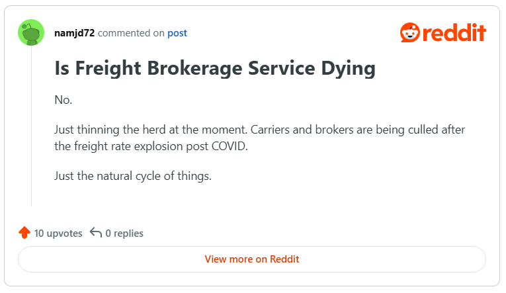Follow the blue "post" link

coord(177,33)
